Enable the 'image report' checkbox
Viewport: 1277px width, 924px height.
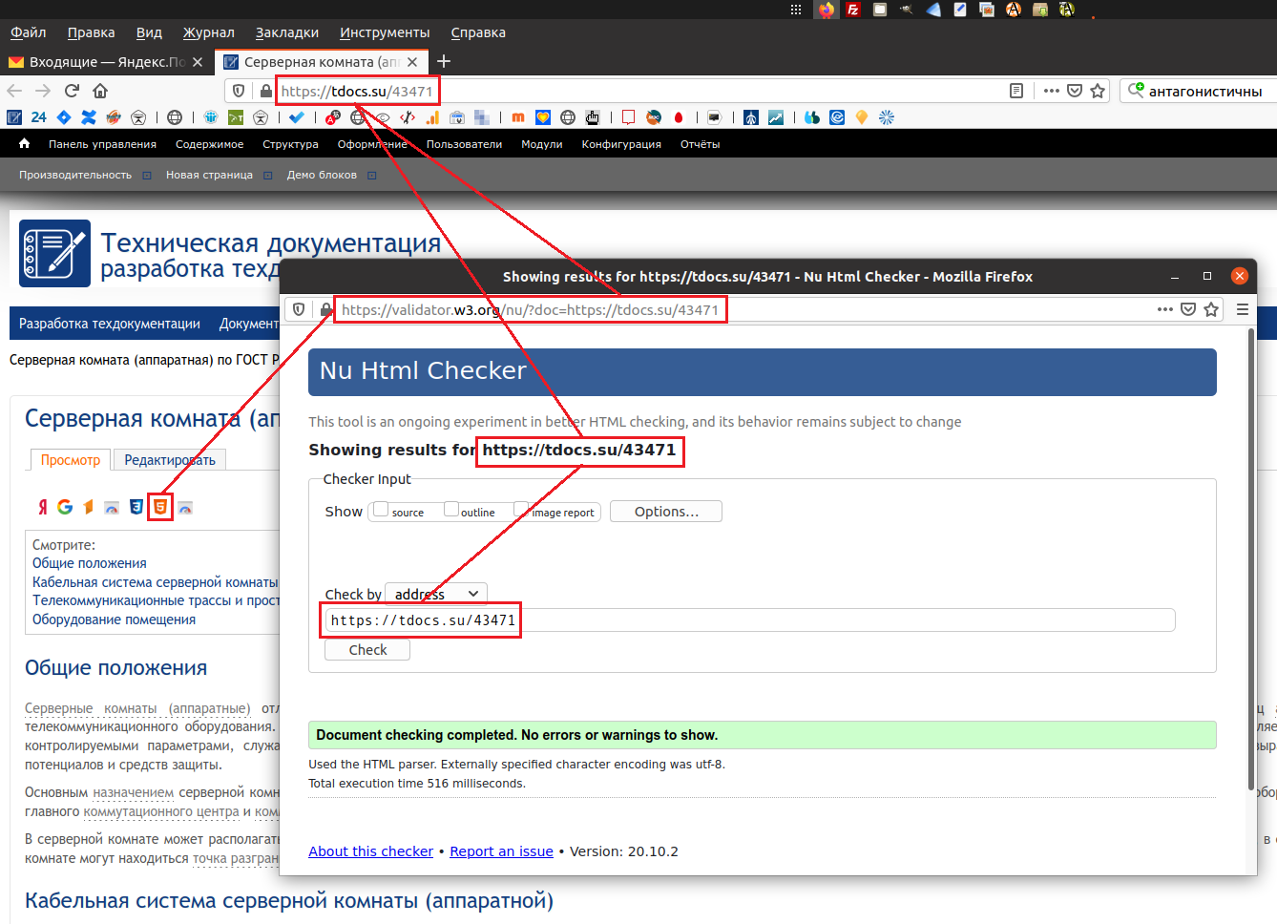(521, 510)
